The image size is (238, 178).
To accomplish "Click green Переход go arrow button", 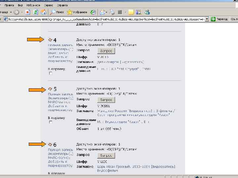I will (219, 19).
